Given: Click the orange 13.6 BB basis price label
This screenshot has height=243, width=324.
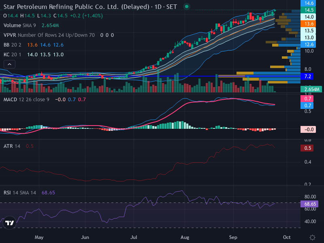Looking at the screenshot, I should click(308, 24).
